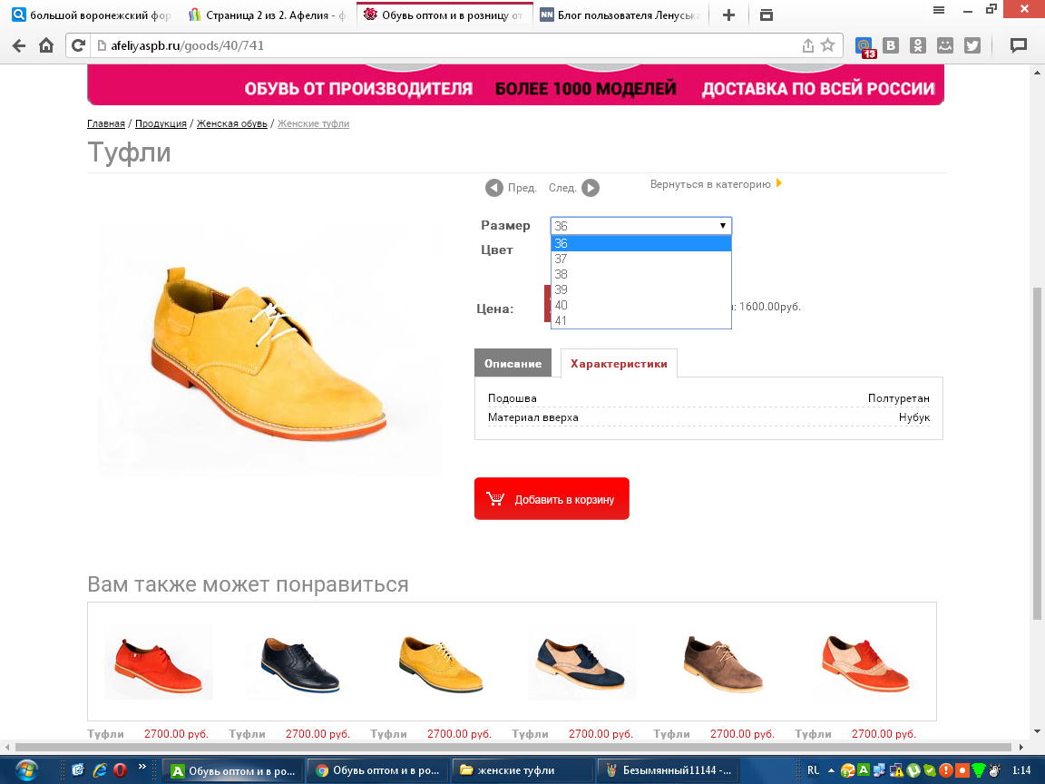Choose size 38 from the dropdown list
Screen dimensions: 1045x784
[x=561, y=274]
